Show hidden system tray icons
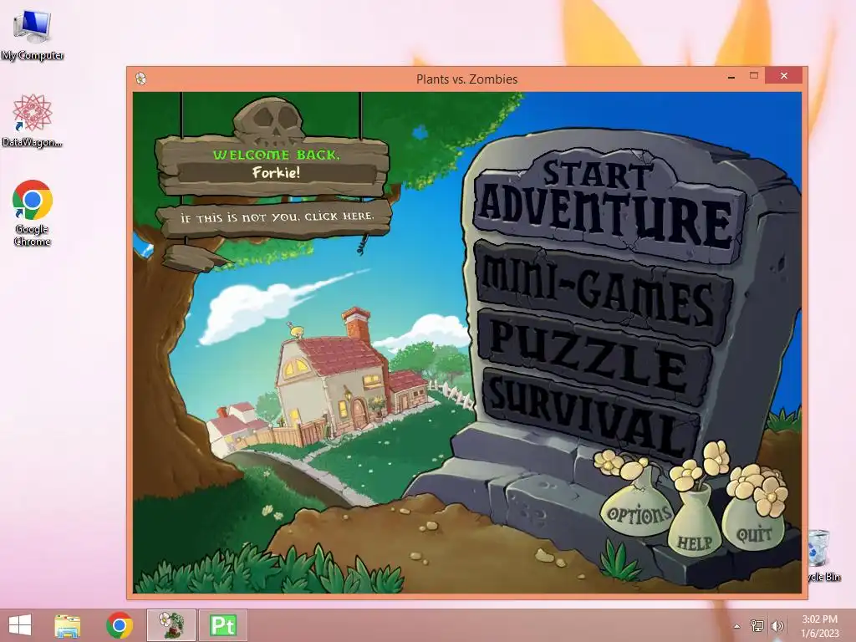This screenshot has width=856, height=642. [737, 626]
